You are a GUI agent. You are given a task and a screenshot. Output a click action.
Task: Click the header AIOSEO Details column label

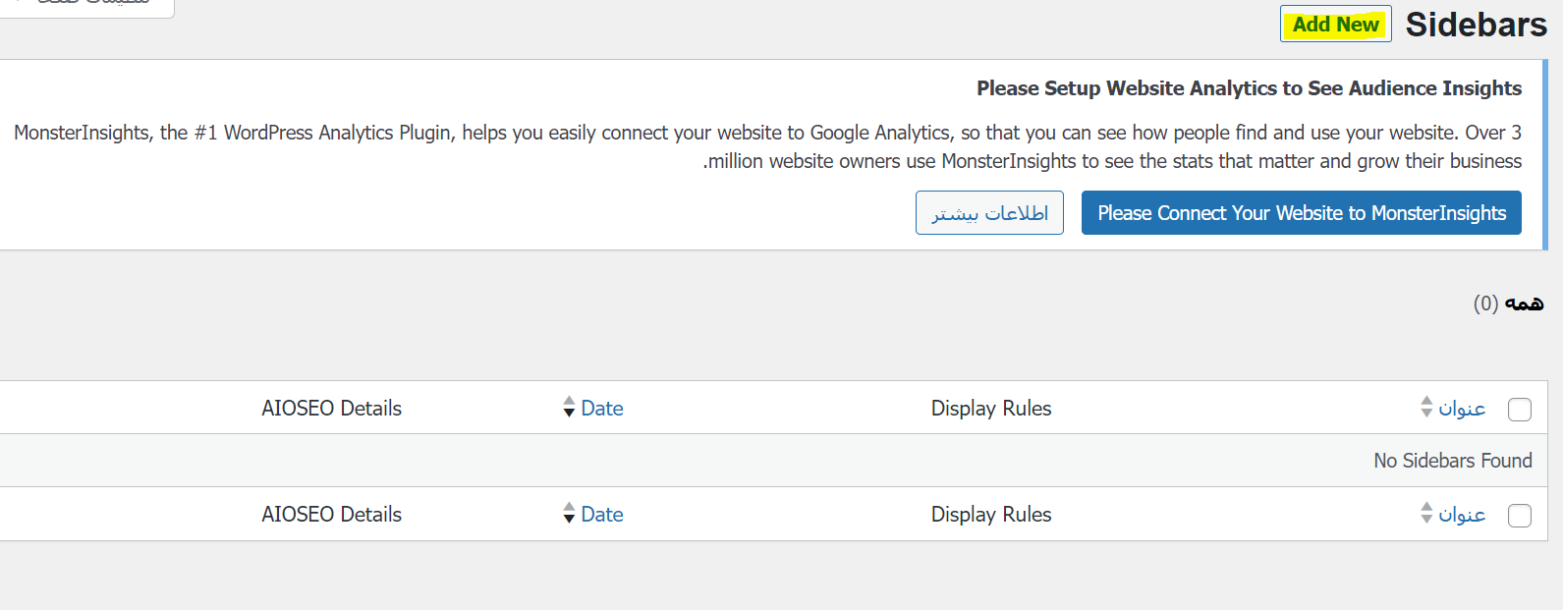click(x=332, y=408)
